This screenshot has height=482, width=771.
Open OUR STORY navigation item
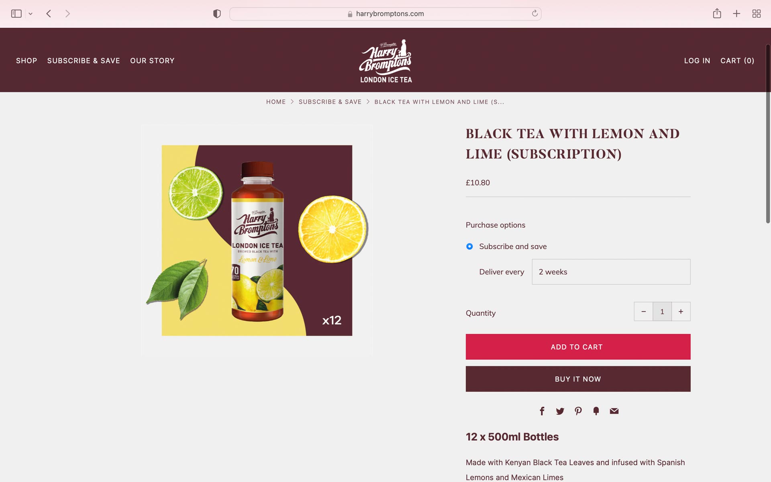point(152,61)
